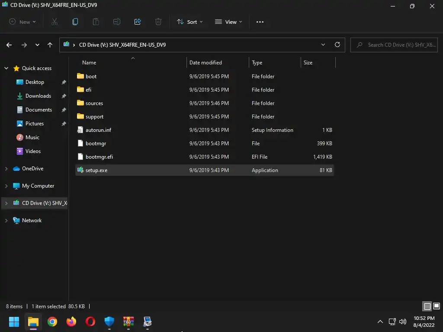This screenshot has width=443, height=332.
Task: Select Music in navigation pane
Action: click(x=32, y=137)
